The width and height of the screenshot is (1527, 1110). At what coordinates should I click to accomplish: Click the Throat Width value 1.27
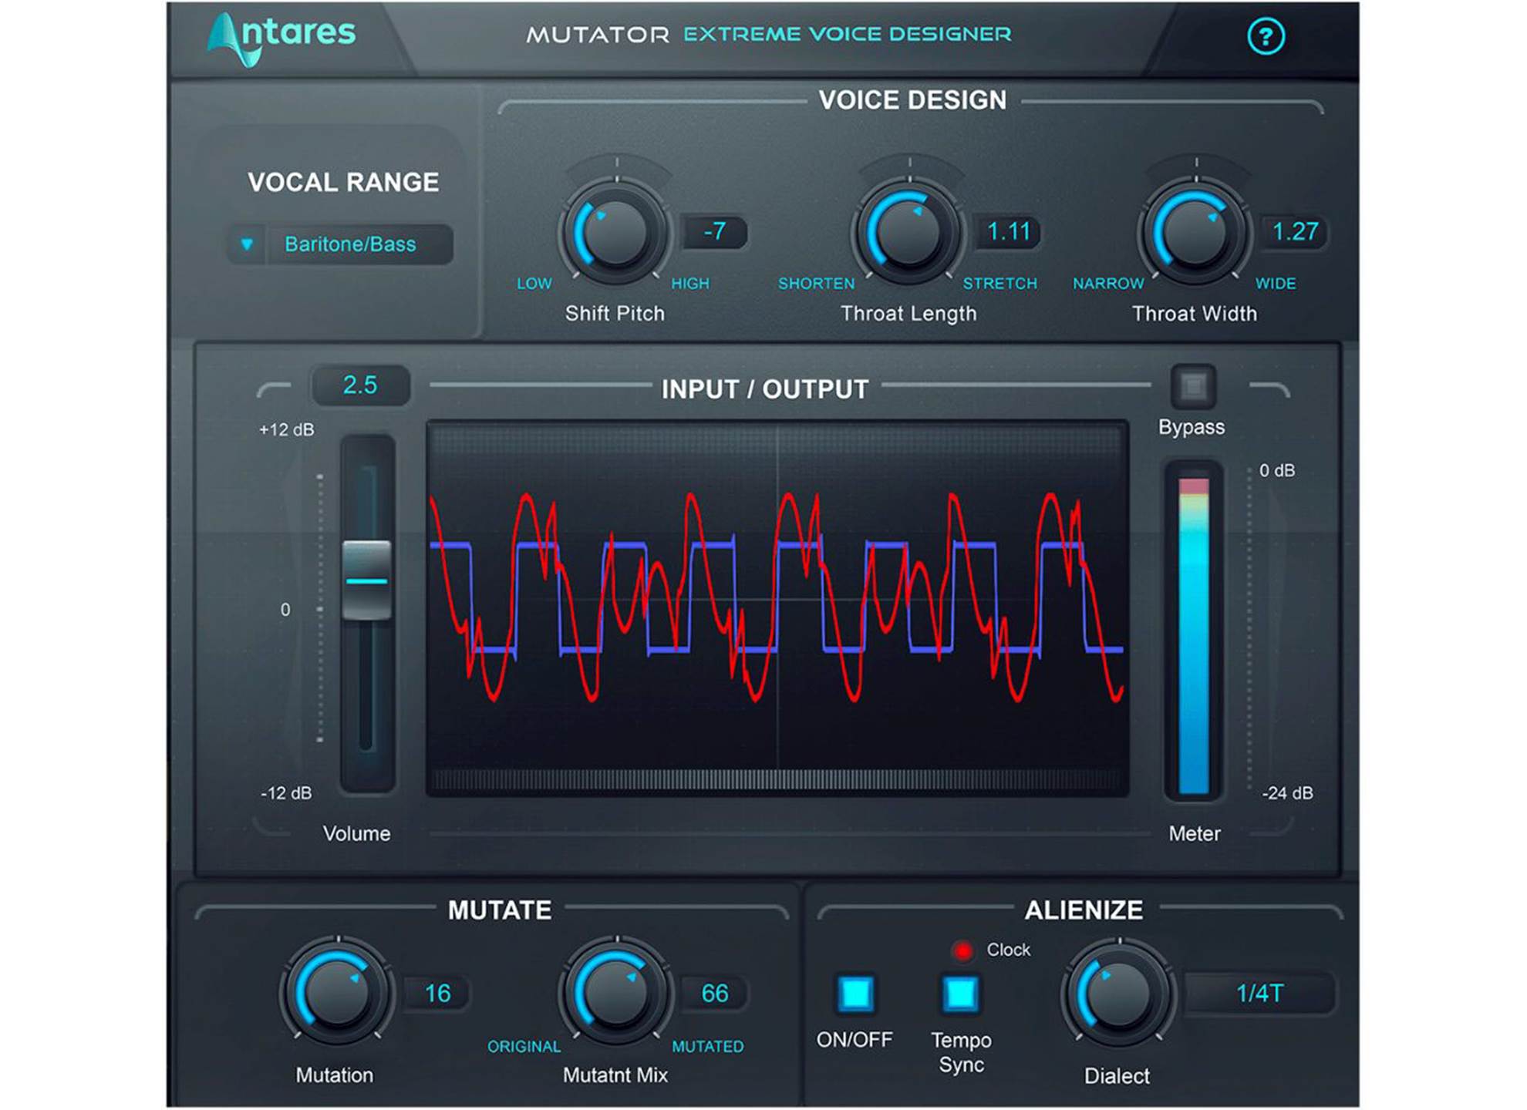1295,231
